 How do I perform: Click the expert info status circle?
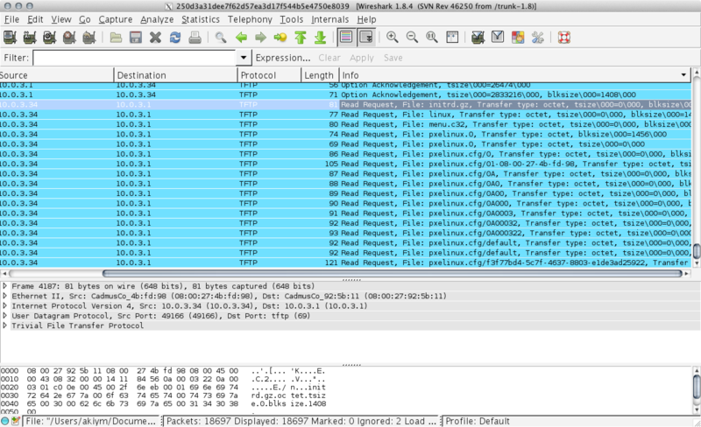click(x=5, y=421)
